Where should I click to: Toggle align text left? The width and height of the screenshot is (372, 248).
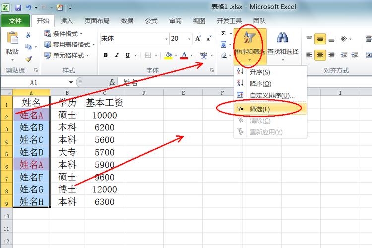pyautogui.click(x=309, y=55)
